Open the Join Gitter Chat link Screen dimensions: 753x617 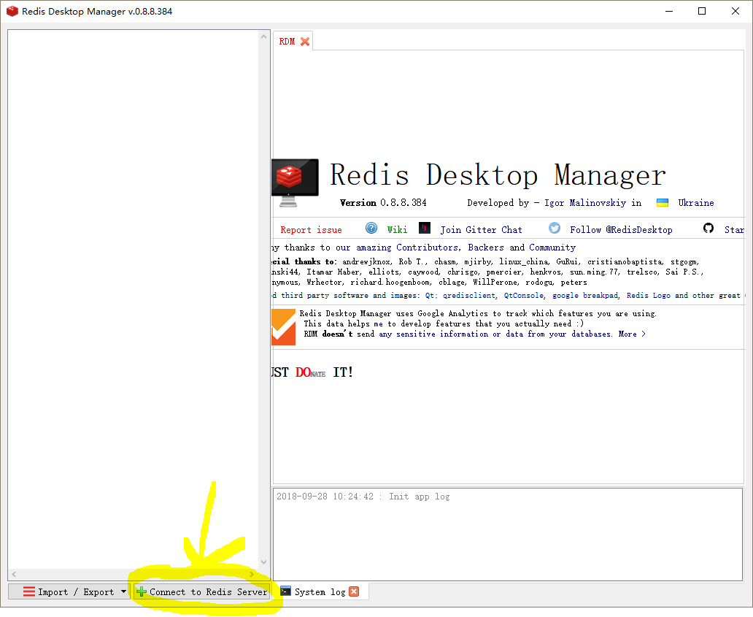click(481, 230)
